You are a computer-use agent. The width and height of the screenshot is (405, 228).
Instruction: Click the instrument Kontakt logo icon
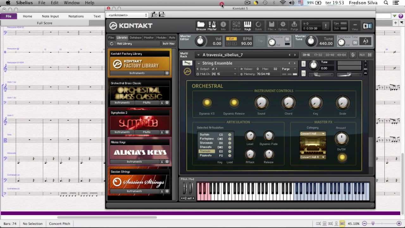(187, 72)
